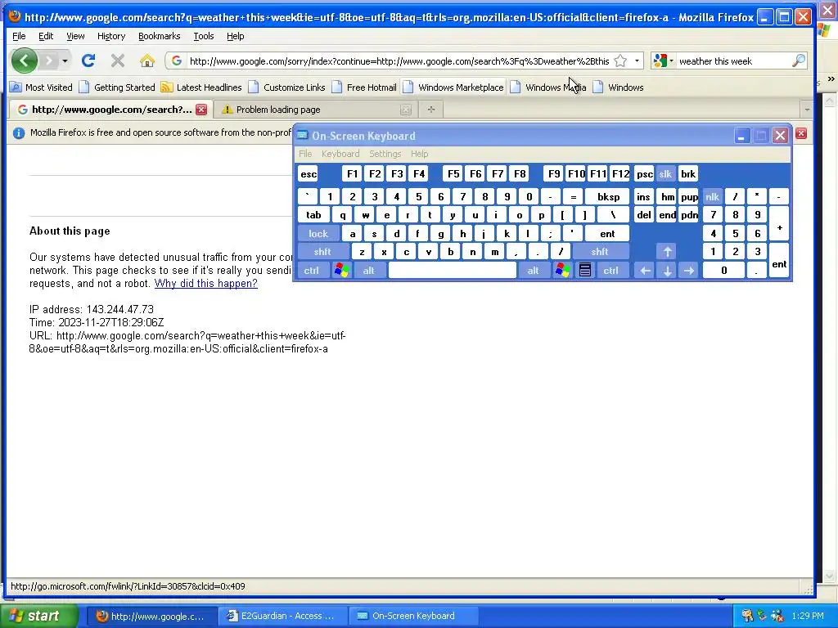Image resolution: width=838 pixels, height=628 pixels.
Task: Toggle right shft key on keyboard
Action: click(x=600, y=252)
